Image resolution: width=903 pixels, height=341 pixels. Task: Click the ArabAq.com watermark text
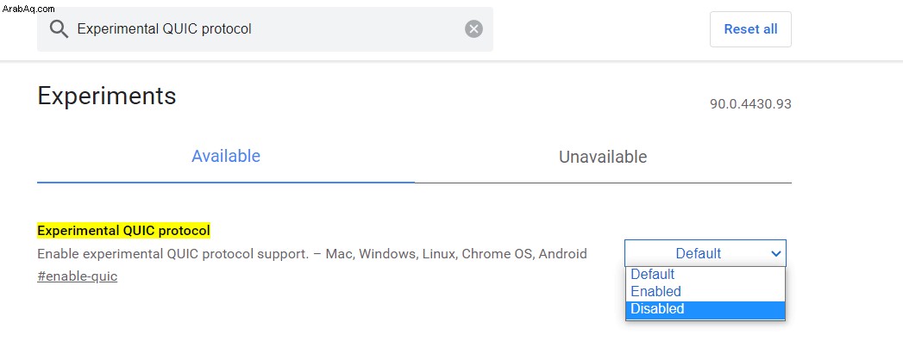(28, 9)
